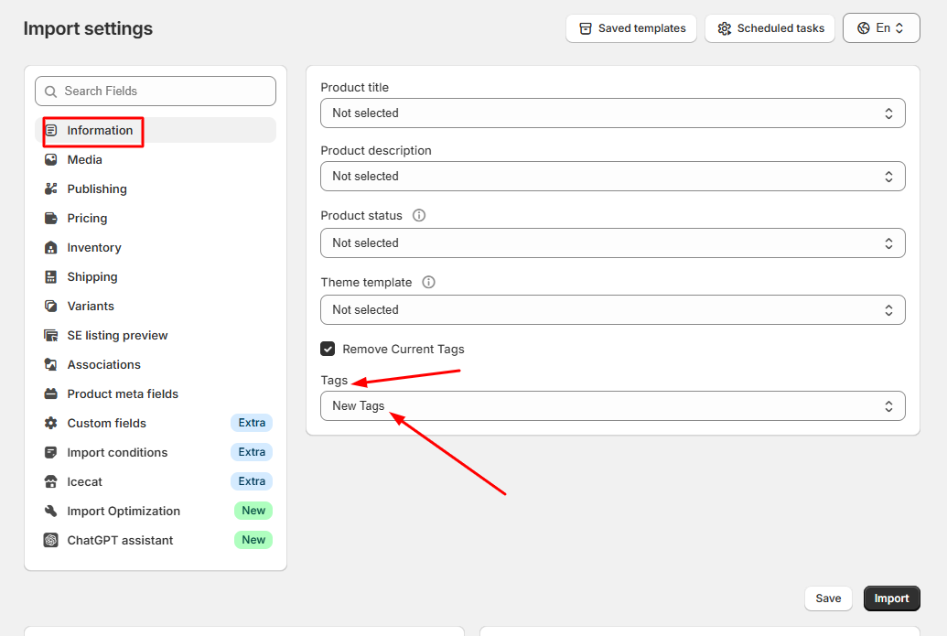
Task: Click the Saved templates button
Action: (631, 28)
